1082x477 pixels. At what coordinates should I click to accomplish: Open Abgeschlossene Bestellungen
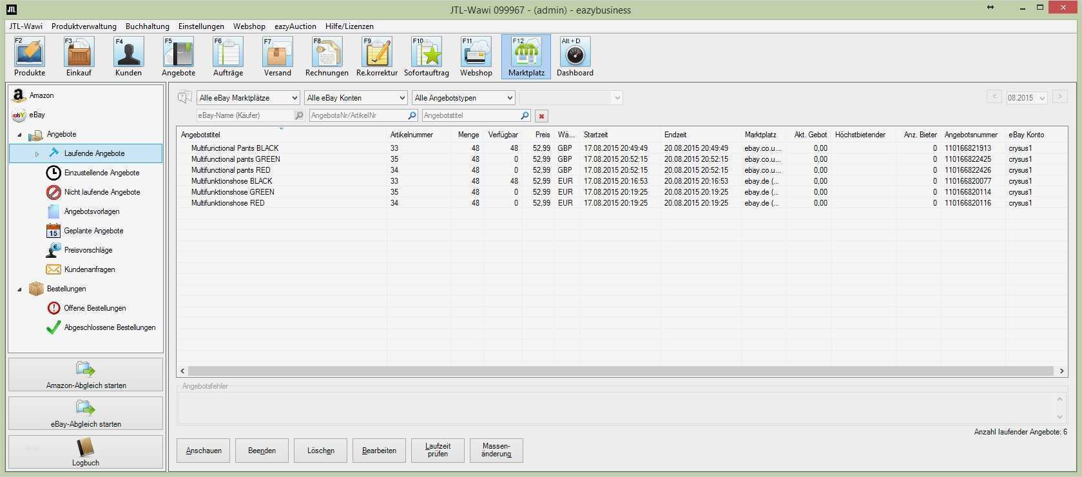point(110,327)
